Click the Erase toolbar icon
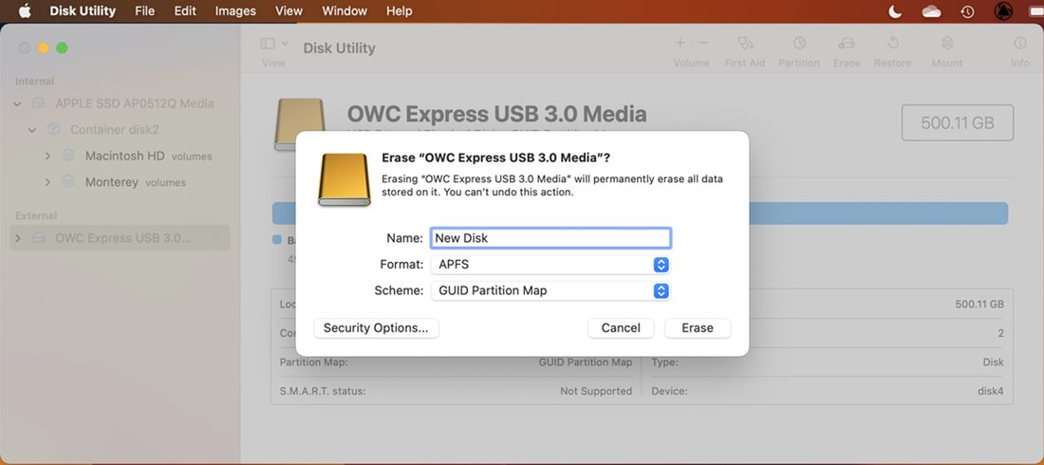This screenshot has width=1044, height=465. [x=847, y=44]
